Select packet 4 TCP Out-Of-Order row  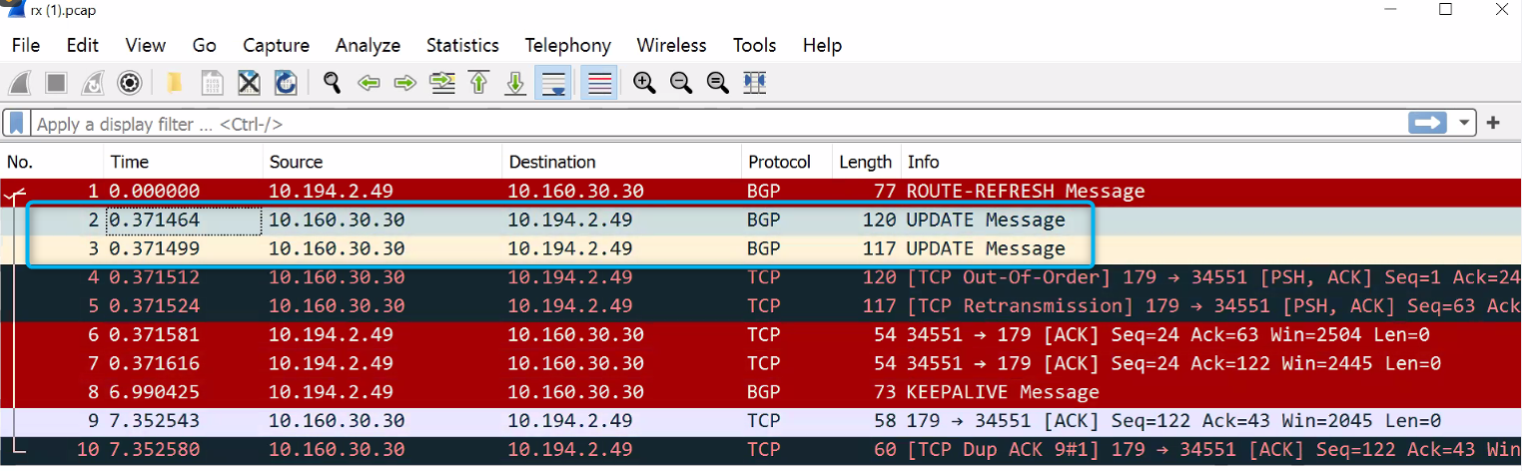pyautogui.click(x=761, y=277)
